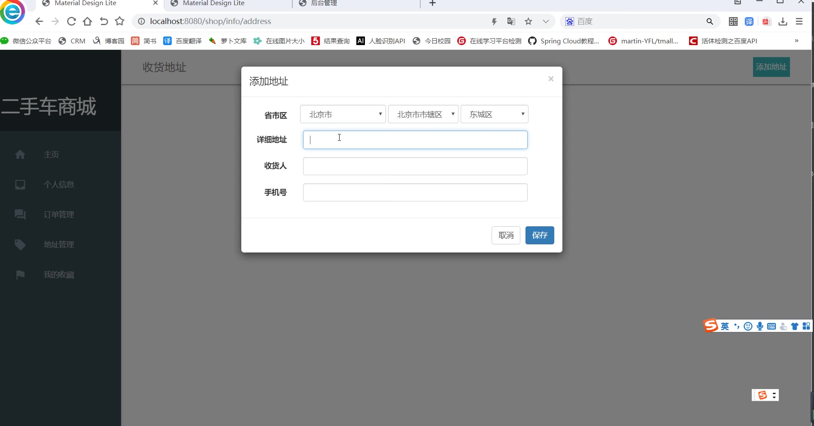This screenshot has width=814, height=426.
Task: Focus the 详细地址 input field
Action: [415, 140]
